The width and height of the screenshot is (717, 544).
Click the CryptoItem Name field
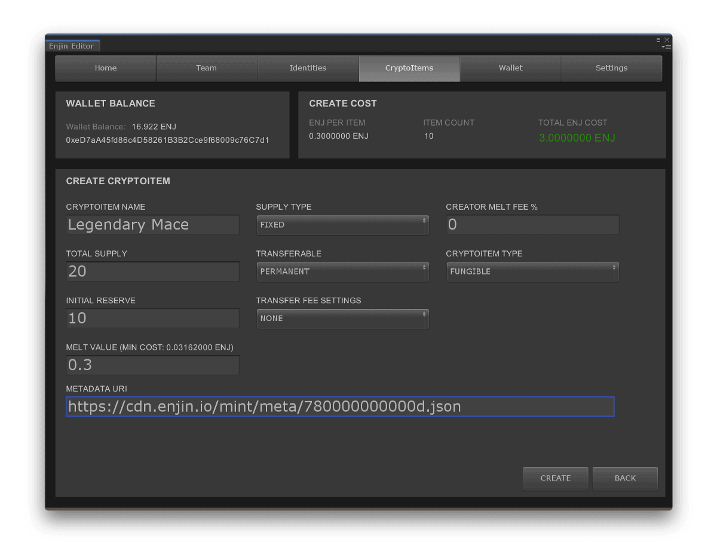(x=152, y=225)
